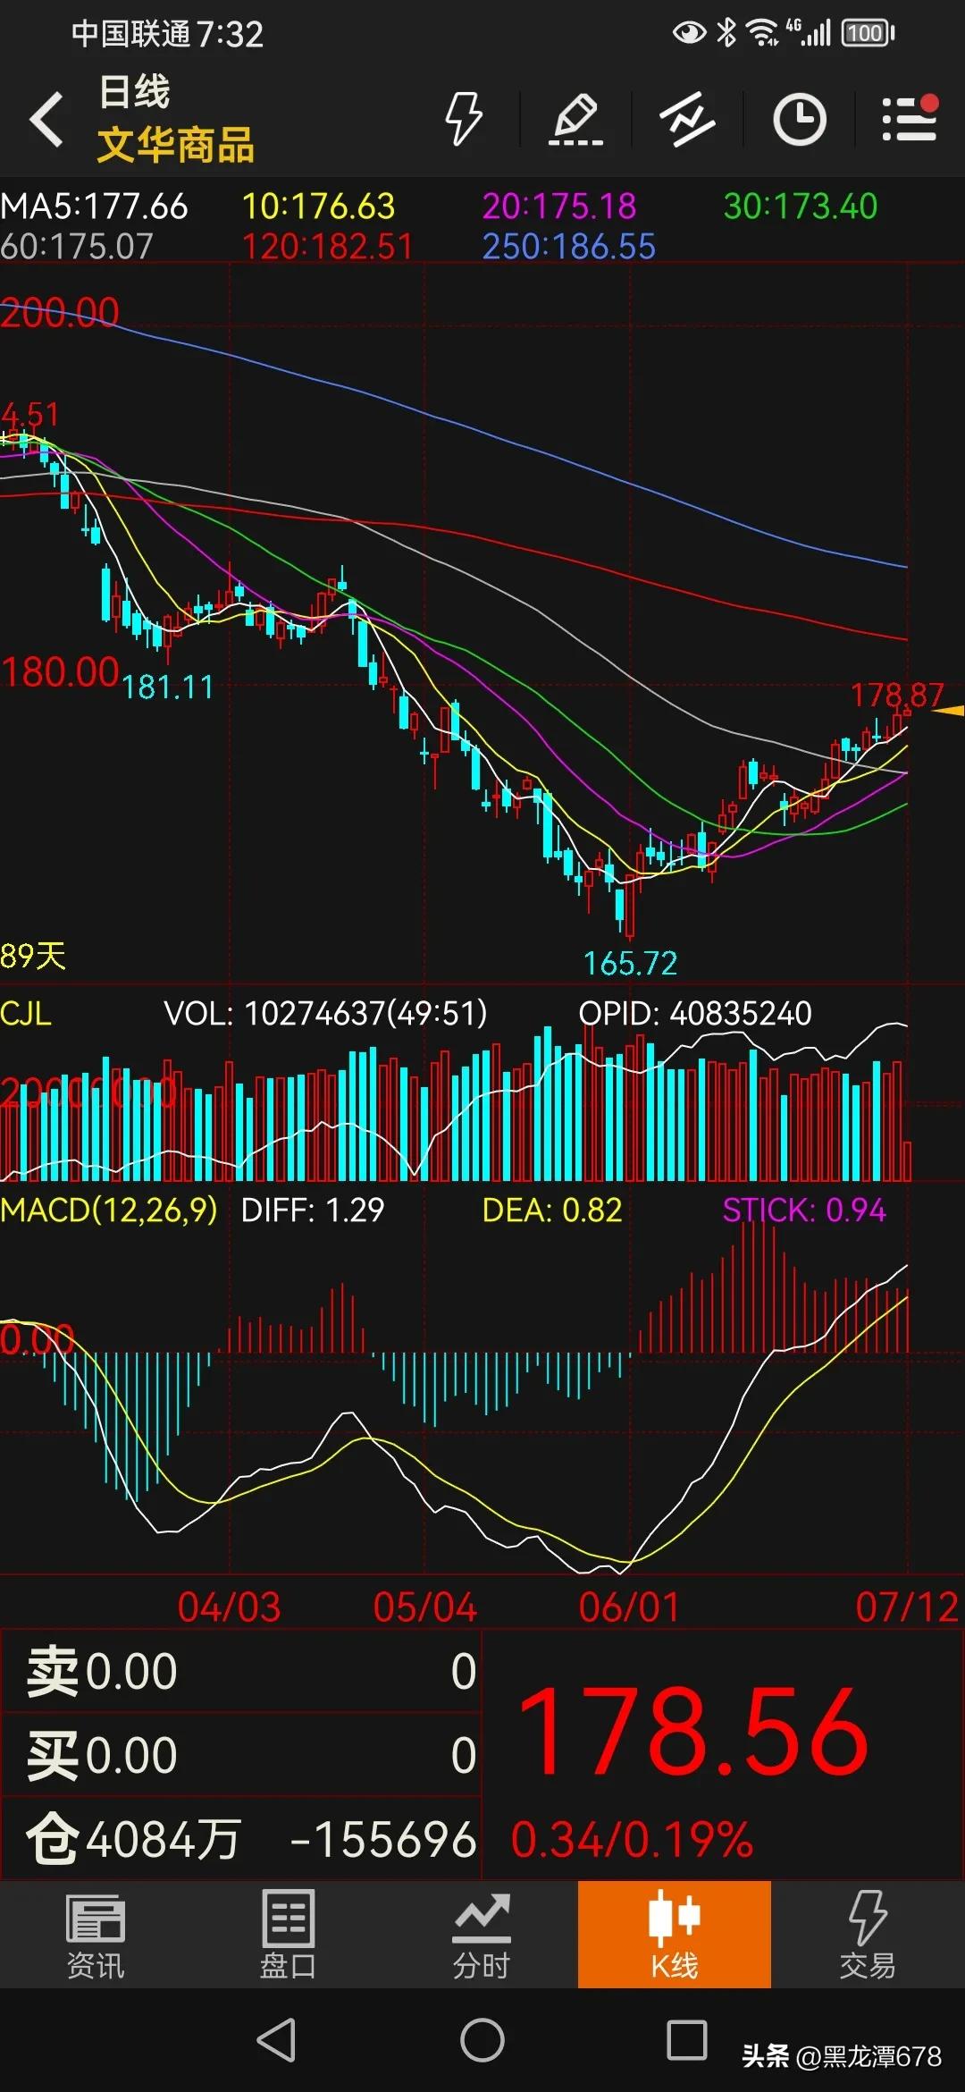The width and height of the screenshot is (965, 2092).
Task: Tap the Android recent apps square
Action: tap(687, 2040)
